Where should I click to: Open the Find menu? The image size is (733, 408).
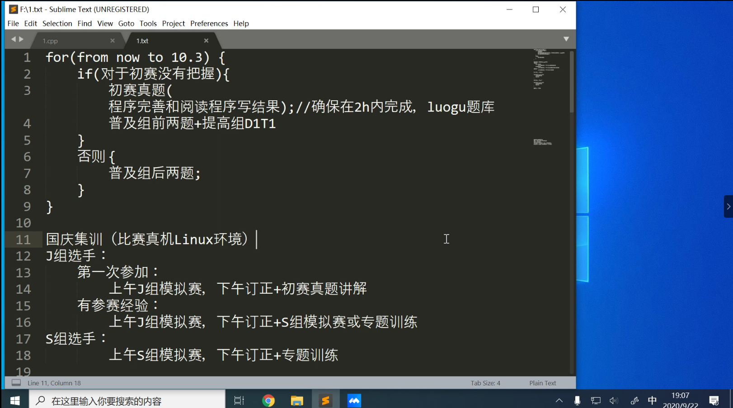pyautogui.click(x=85, y=23)
